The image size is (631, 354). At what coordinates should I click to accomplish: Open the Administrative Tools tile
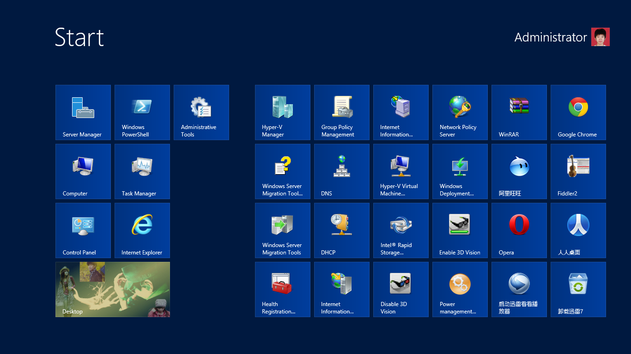click(x=201, y=112)
